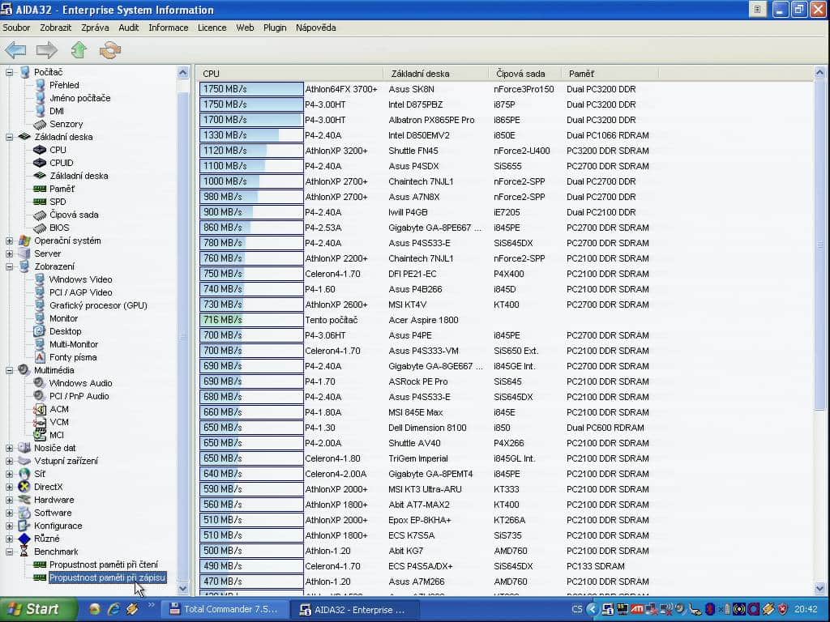Expand the Nosiče dat node
Screen dimensions: 830x622
pyautogui.click(x=10, y=448)
